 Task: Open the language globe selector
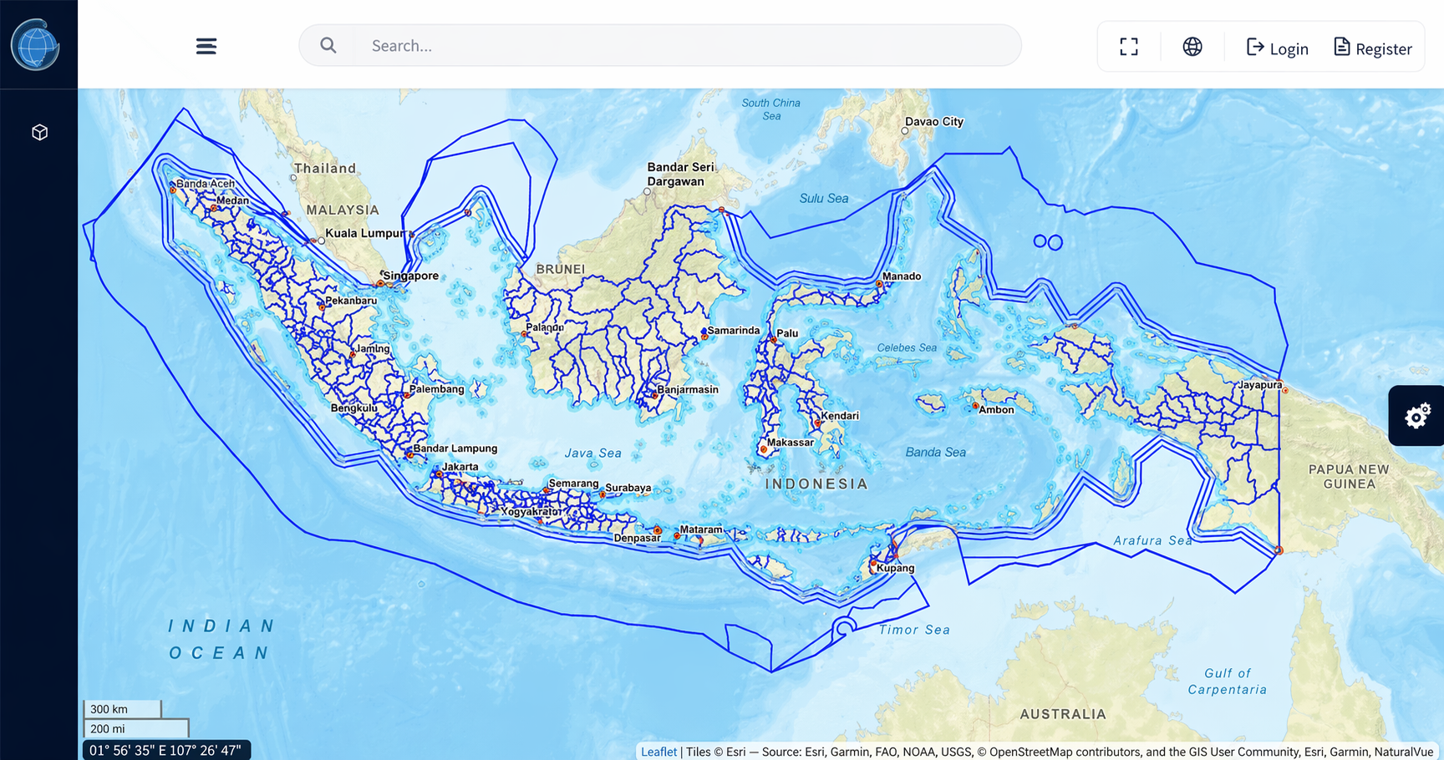(1192, 47)
